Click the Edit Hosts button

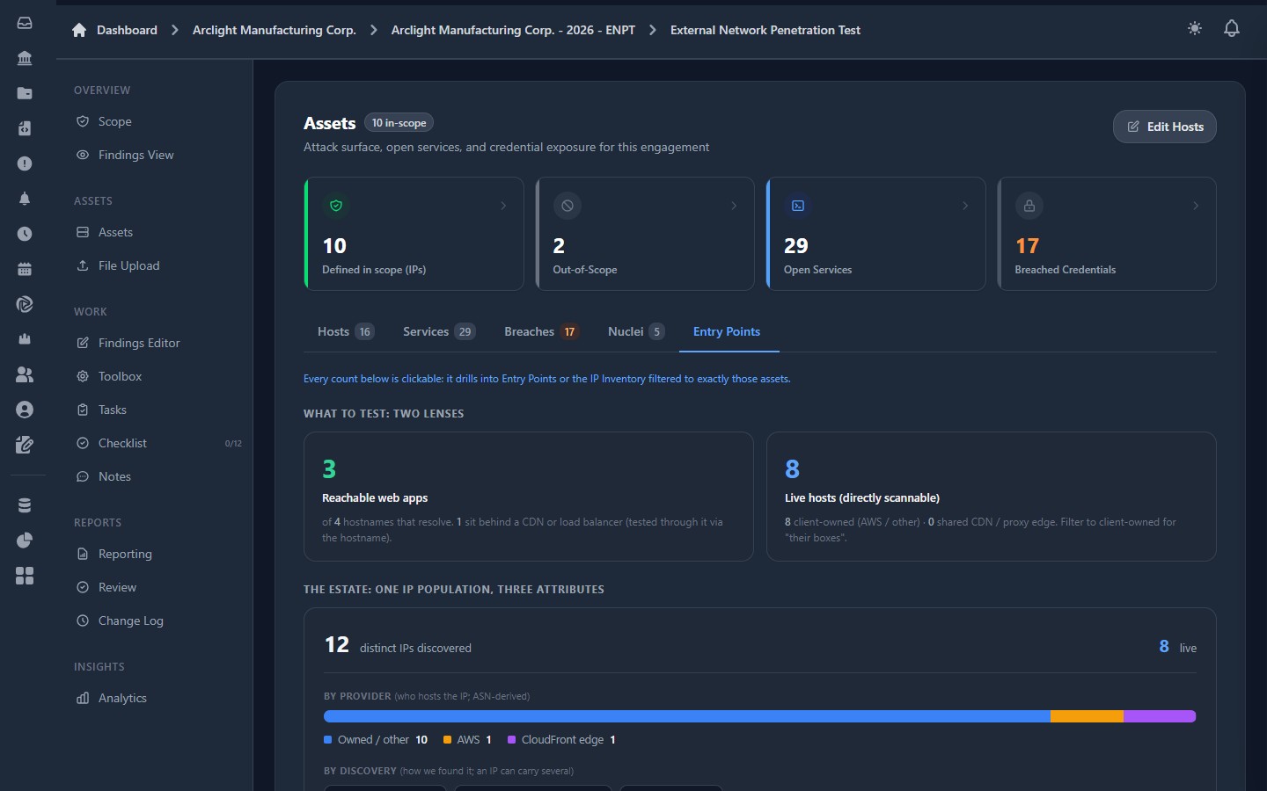coord(1164,127)
